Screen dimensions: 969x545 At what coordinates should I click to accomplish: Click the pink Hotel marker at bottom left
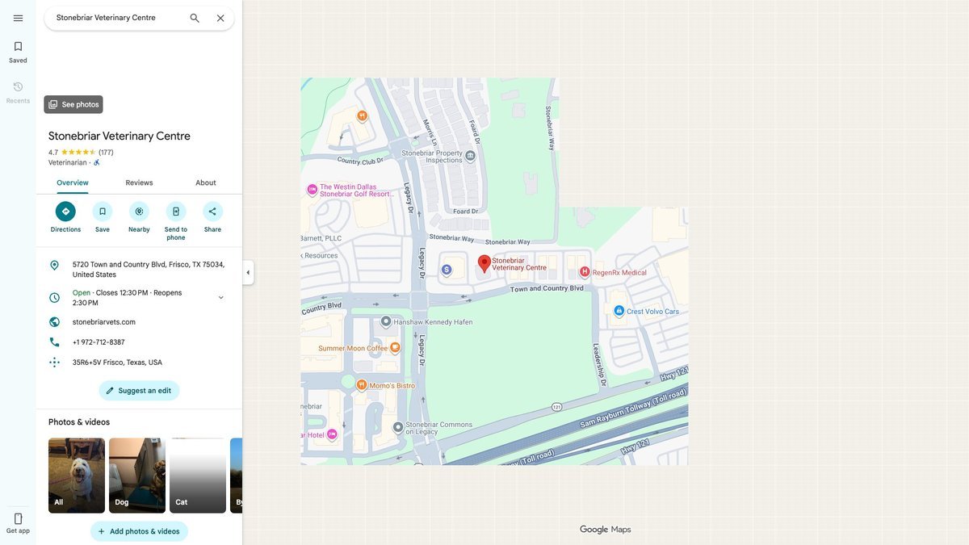(x=332, y=434)
